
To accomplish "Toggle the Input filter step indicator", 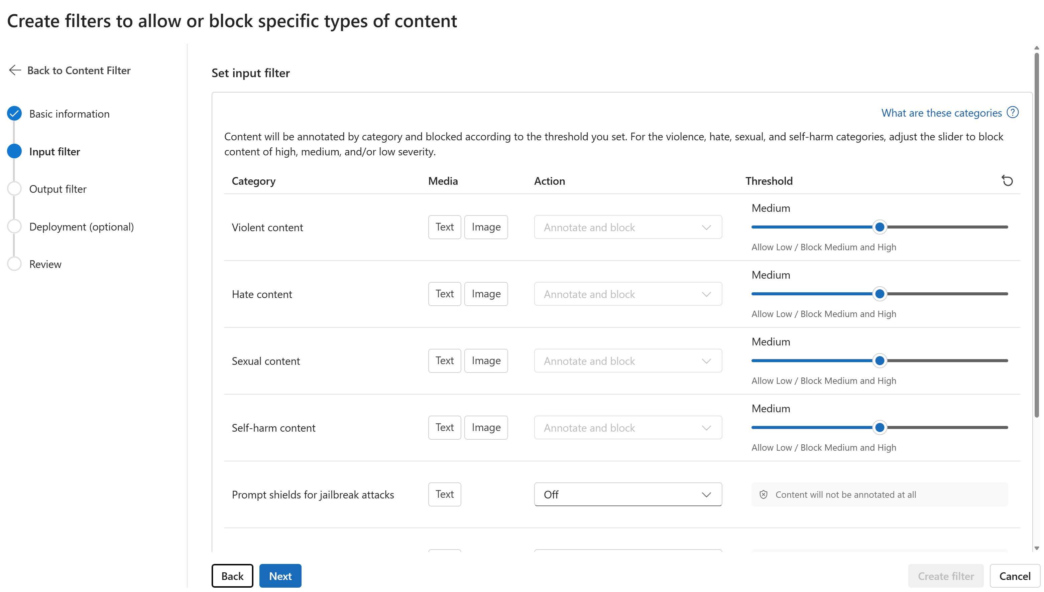I will click(x=14, y=151).
